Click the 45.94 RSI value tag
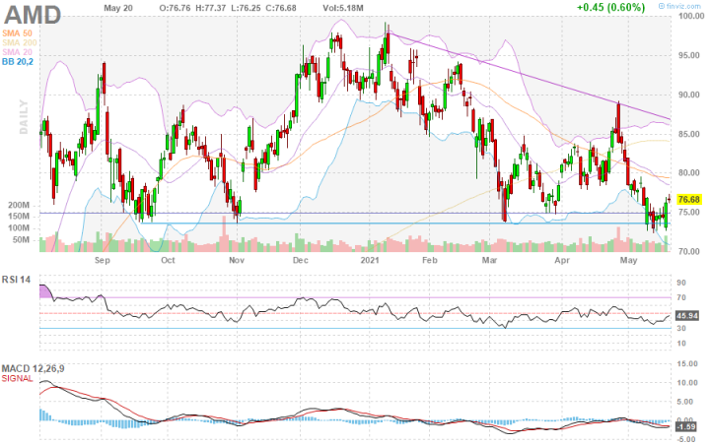Screen dimensions: 710x446 [687, 315]
